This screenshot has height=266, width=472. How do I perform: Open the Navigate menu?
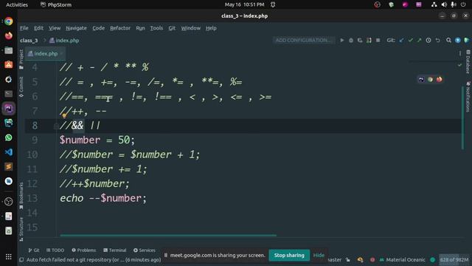click(76, 28)
